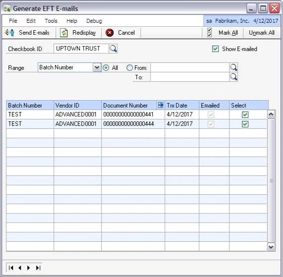Click the Send E-mails toolbar icon
Viewport: 283px width, 277px height.
[x=9, y=33]
